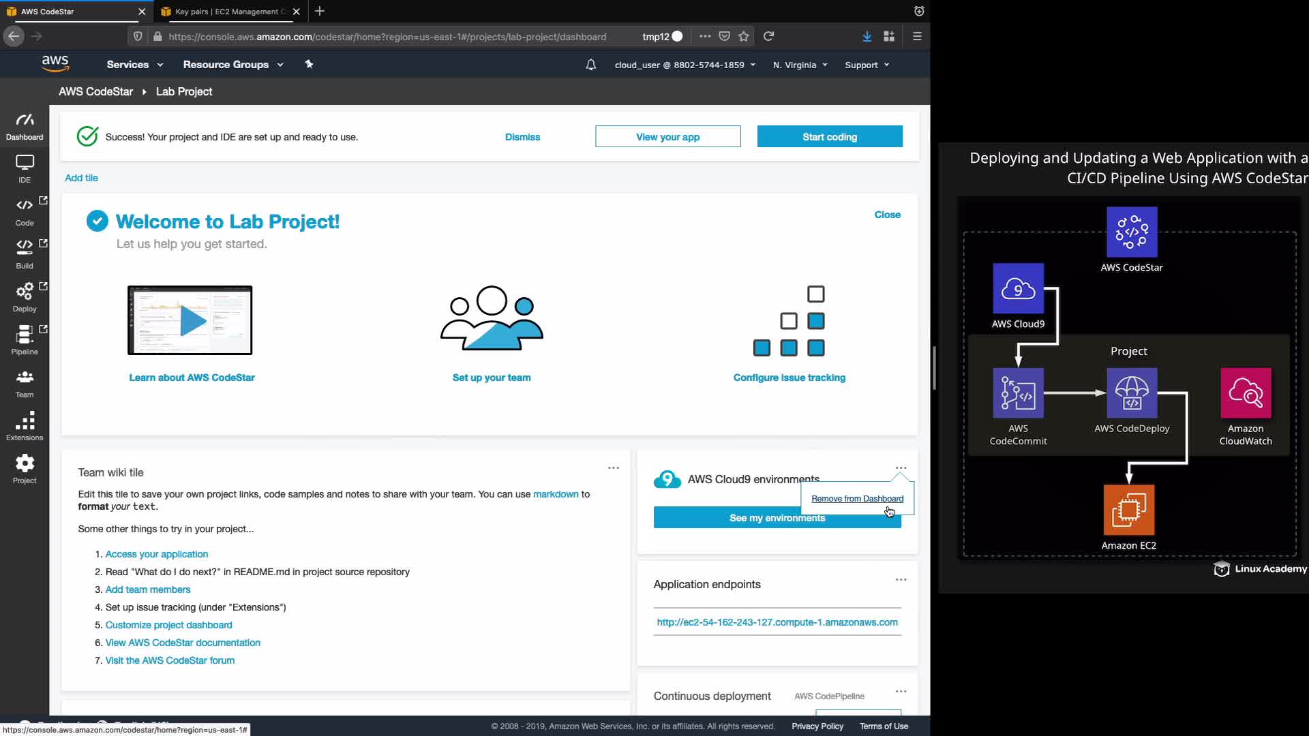Image resolution: width=1309 pixels, height=736 pixels.
Task: Open the ec2 application endpoint link
Action: point(777,622)
